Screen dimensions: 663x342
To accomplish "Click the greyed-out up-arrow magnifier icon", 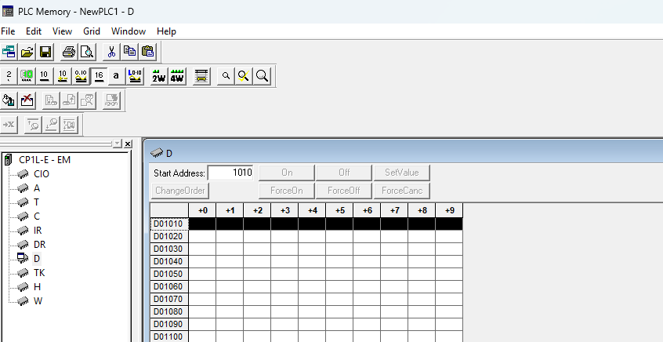I will coord(33,125).
